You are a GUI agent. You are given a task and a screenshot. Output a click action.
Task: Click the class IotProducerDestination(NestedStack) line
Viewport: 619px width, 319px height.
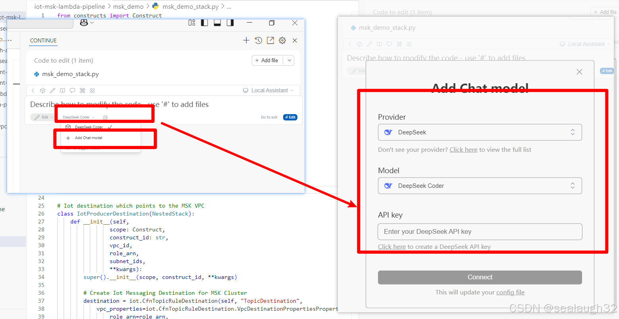pyautogui.click(x=126, y=214)
